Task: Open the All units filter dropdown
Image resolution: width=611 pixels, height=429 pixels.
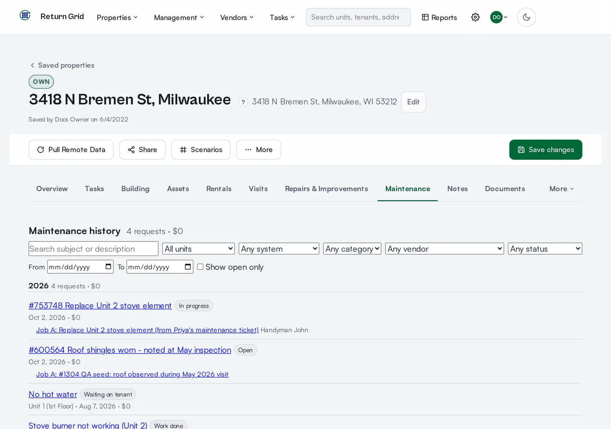Action: pos(199,249)
